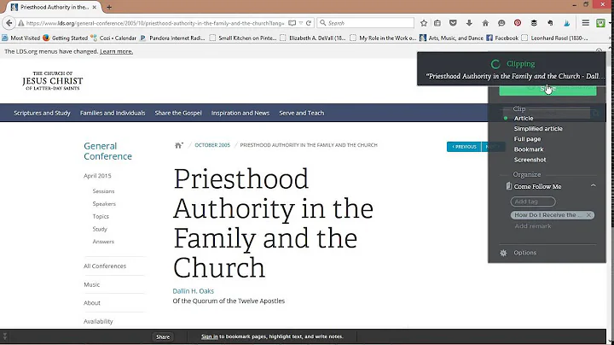Click the Pocket save icon

tap(452, 23)
